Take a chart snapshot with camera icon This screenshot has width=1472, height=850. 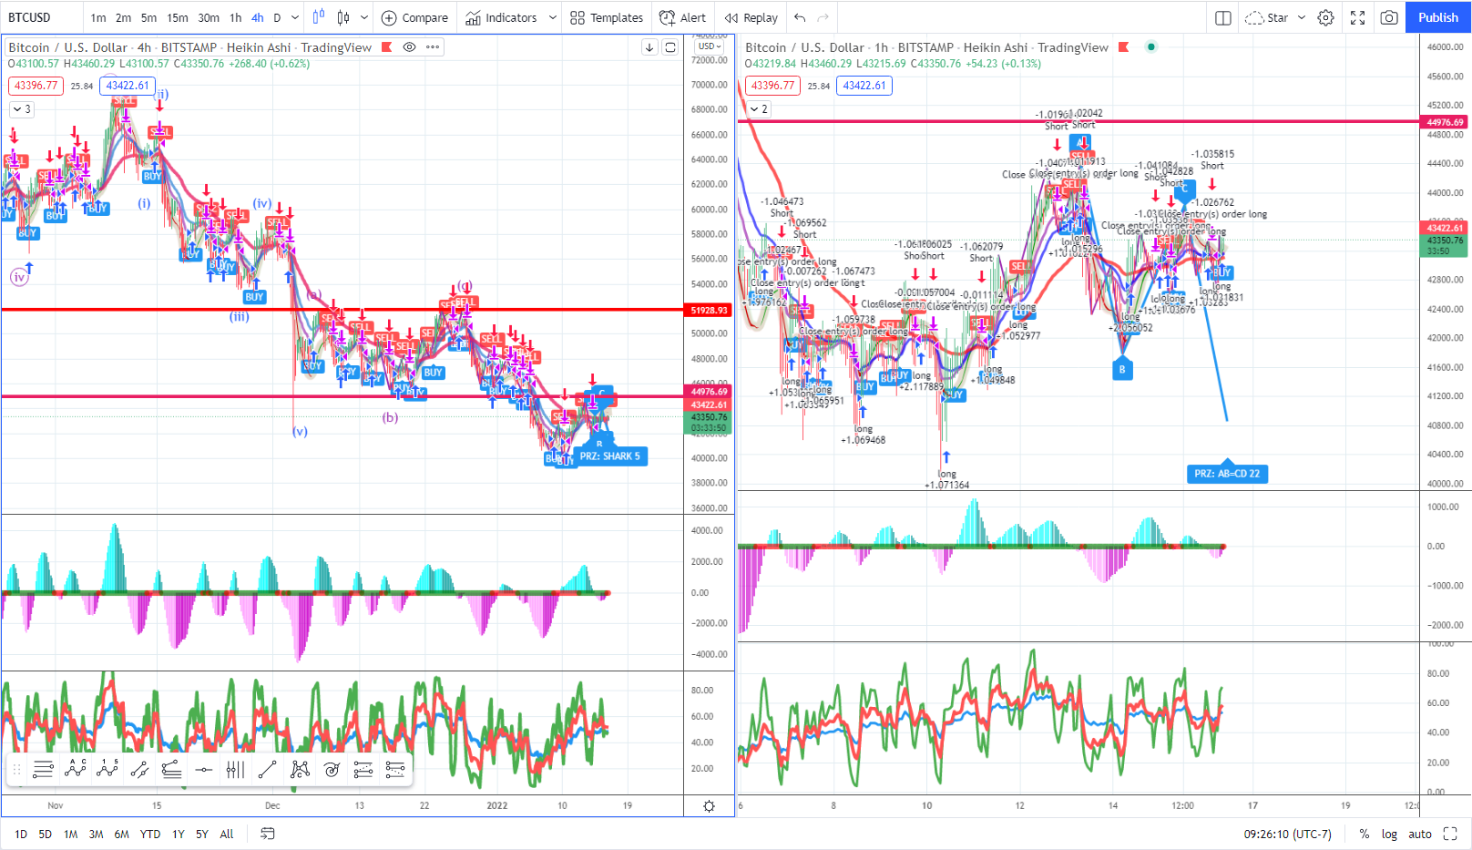tap(1389, 17)
